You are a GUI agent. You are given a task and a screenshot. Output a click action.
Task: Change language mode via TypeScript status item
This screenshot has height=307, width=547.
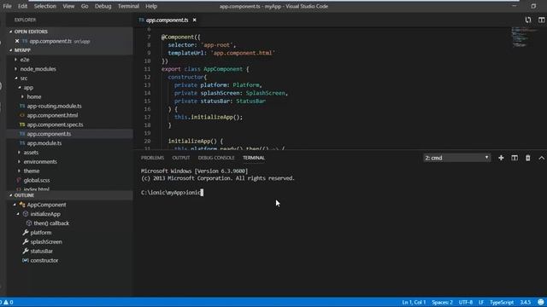(502, 302)
